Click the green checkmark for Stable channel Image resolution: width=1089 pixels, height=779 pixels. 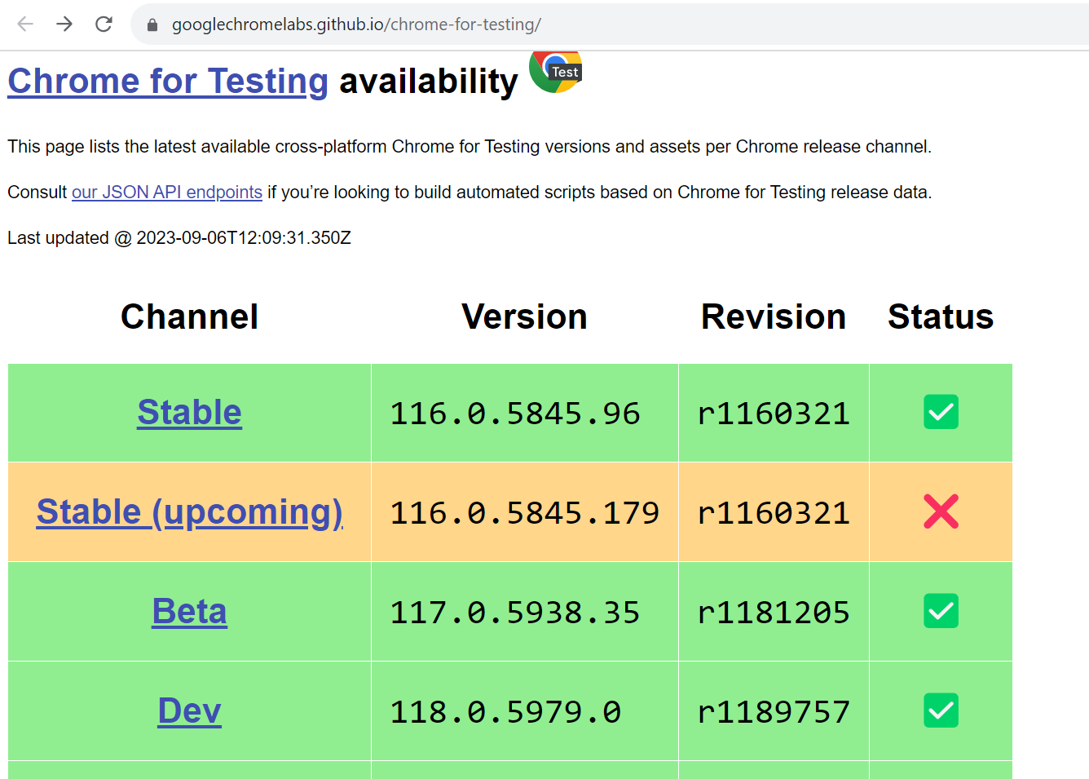click(x=941, y=412)
